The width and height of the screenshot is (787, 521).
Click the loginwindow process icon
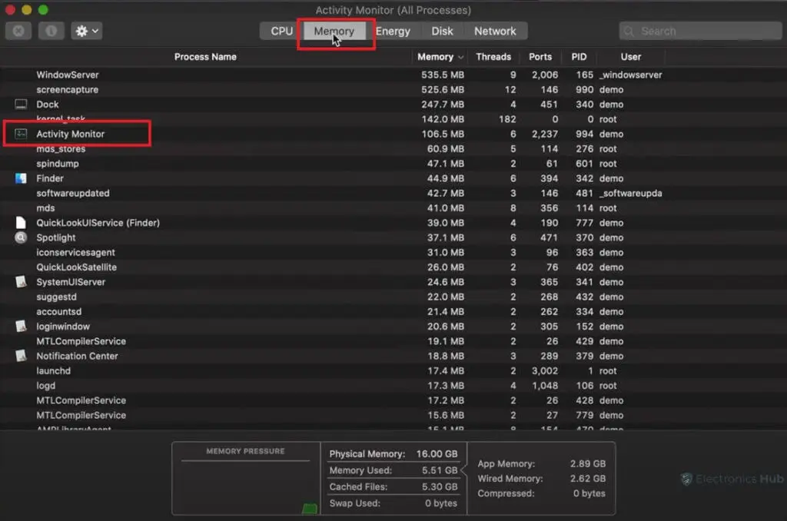pyautogui.click(x=21, y=327)
